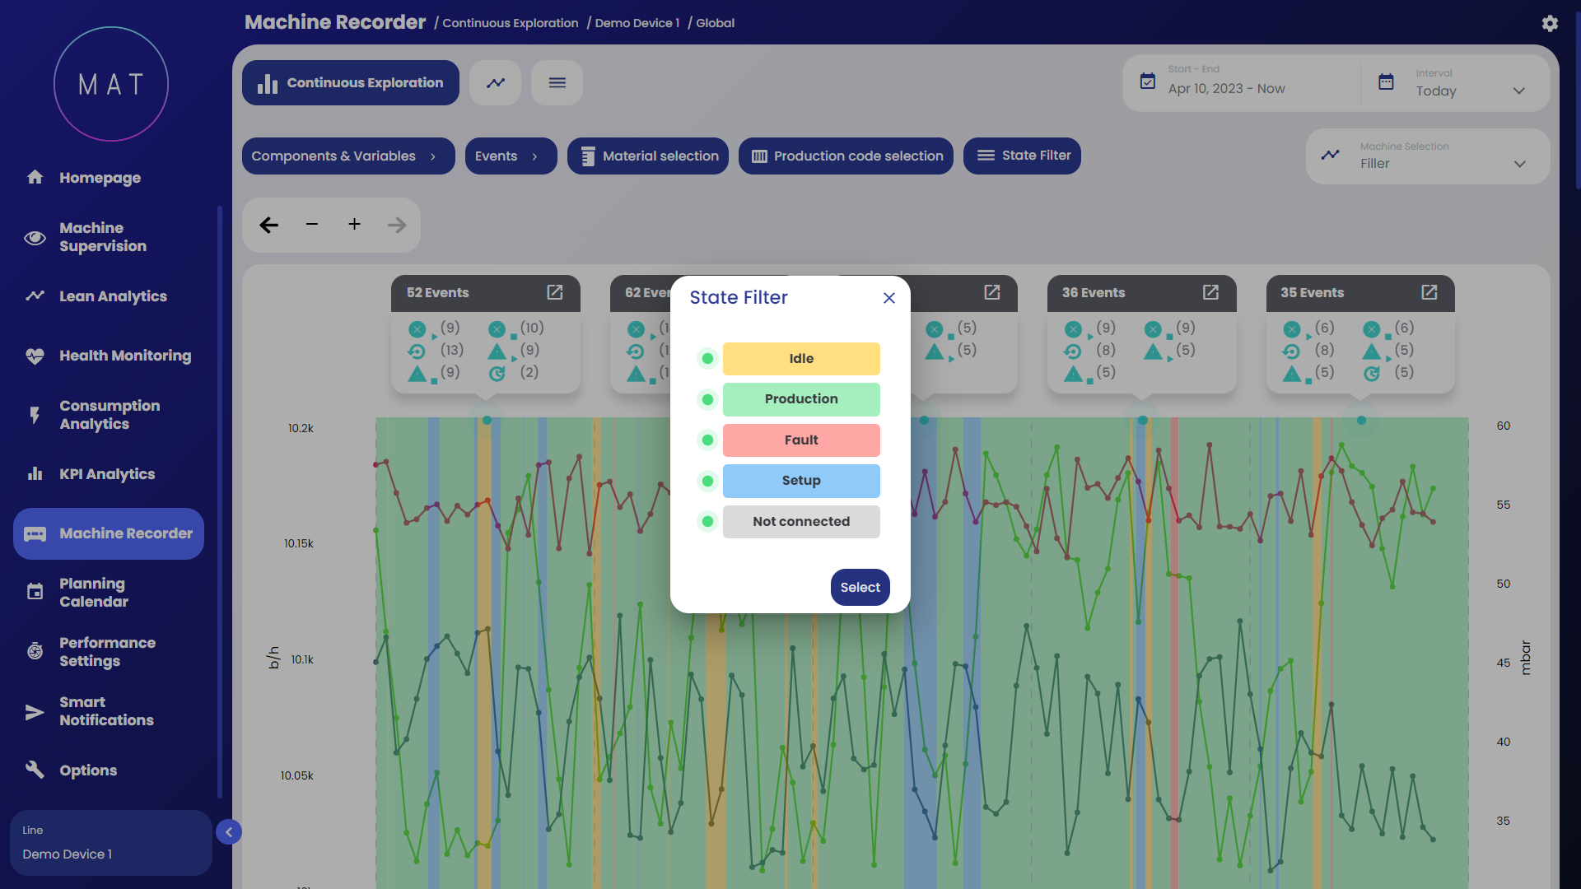Open the 52 Events card external link icon
This screenshot has width=1581, height=889.
(x=555, y=292)
